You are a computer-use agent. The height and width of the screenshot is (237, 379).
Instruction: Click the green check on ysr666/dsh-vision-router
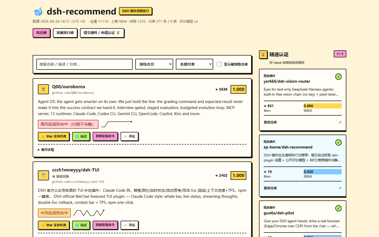click(338, 77)
